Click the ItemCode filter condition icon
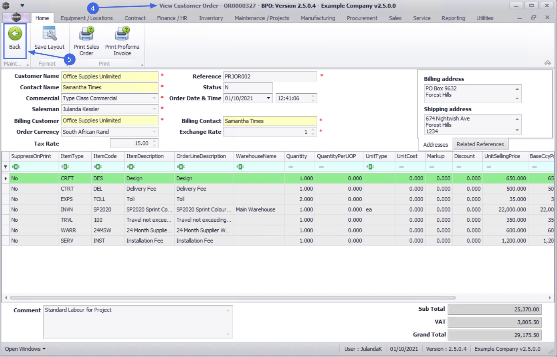The width and height of the screenshot is (557, 357). (x=98, y=167)
